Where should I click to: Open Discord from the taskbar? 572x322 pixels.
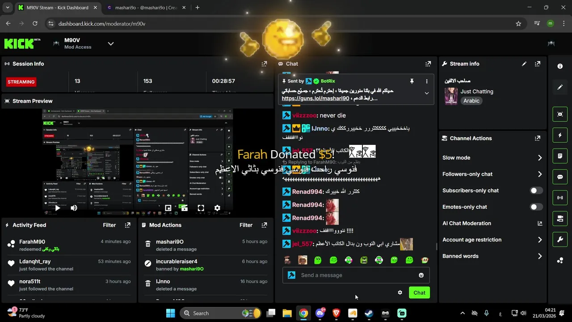(x=320, y=313)
